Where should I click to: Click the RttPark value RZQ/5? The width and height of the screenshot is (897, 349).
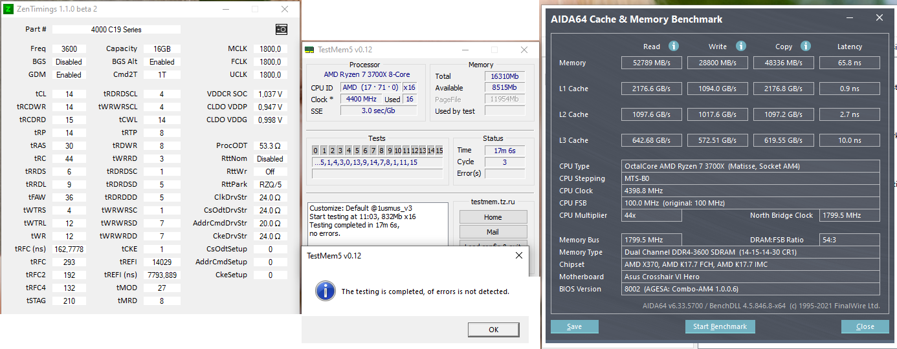[270, 184]
